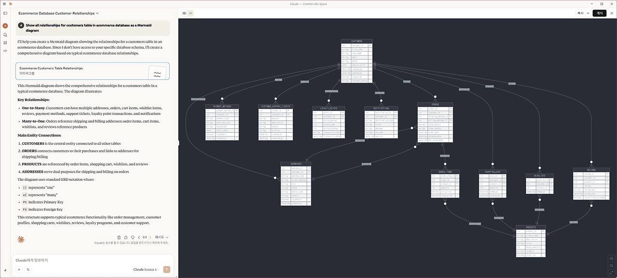Copy the response using the clipboard icon
Image resolution: width=617 pixels, height=278 pixels.
click(118, 237)
